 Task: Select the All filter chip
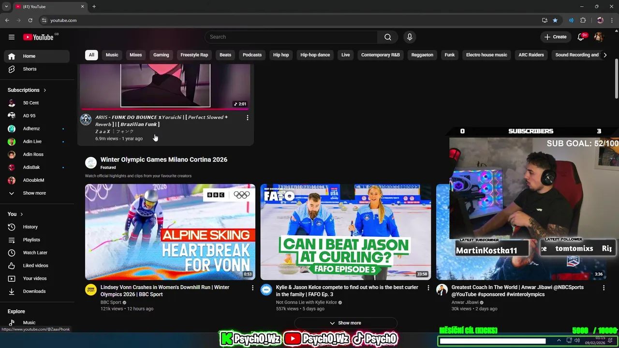point(91,55)
